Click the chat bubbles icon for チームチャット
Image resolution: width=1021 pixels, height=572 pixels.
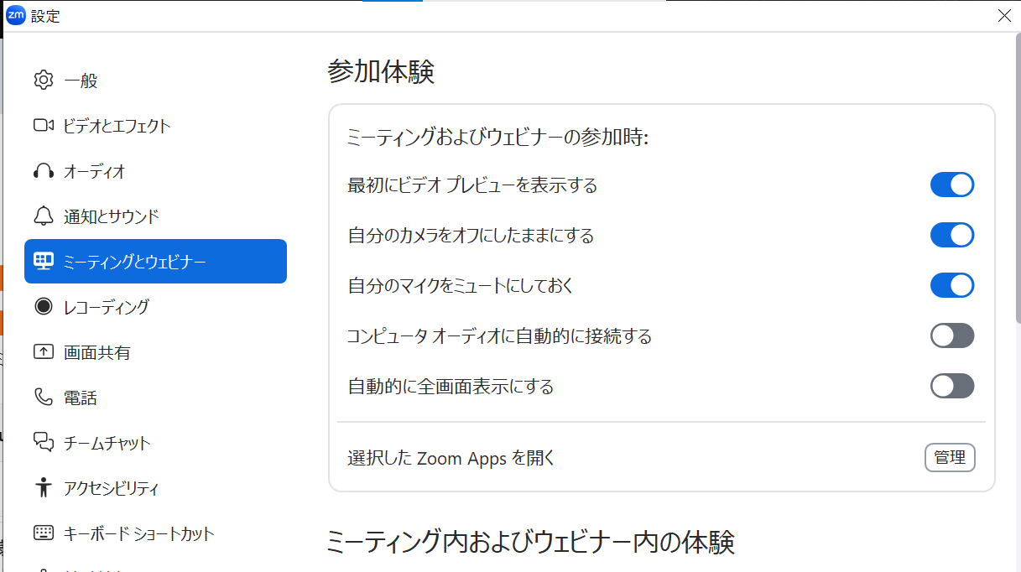(x=43, y=442)
